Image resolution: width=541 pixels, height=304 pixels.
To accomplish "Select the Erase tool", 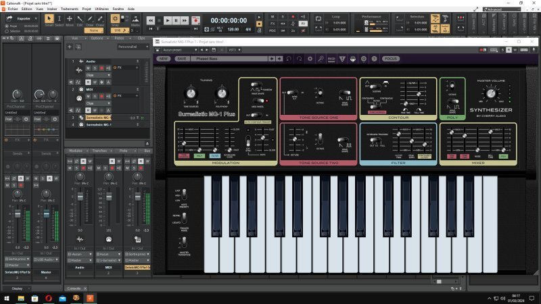I will [x=99, y=20].
